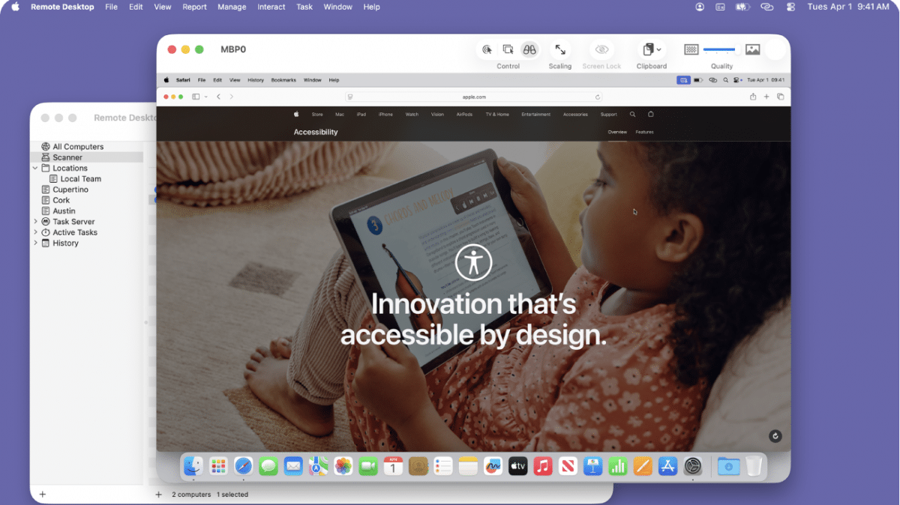Open the Interact menu
The image size is (900, 505).
point(271,7)
